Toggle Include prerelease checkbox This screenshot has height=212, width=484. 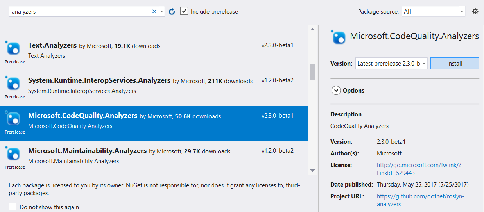(184, 11)
